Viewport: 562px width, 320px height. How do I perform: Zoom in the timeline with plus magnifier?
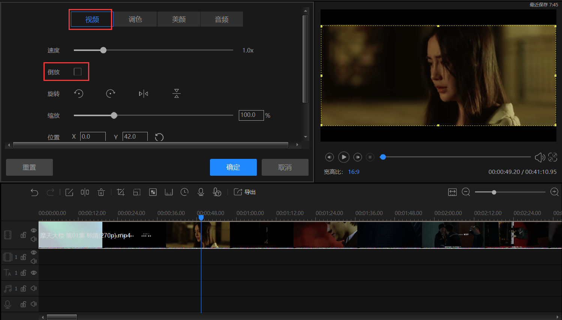pyautogui.click(x=555, y=192)
